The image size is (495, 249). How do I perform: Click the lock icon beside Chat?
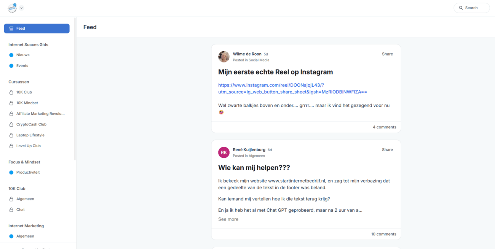[x=11, y=210]
